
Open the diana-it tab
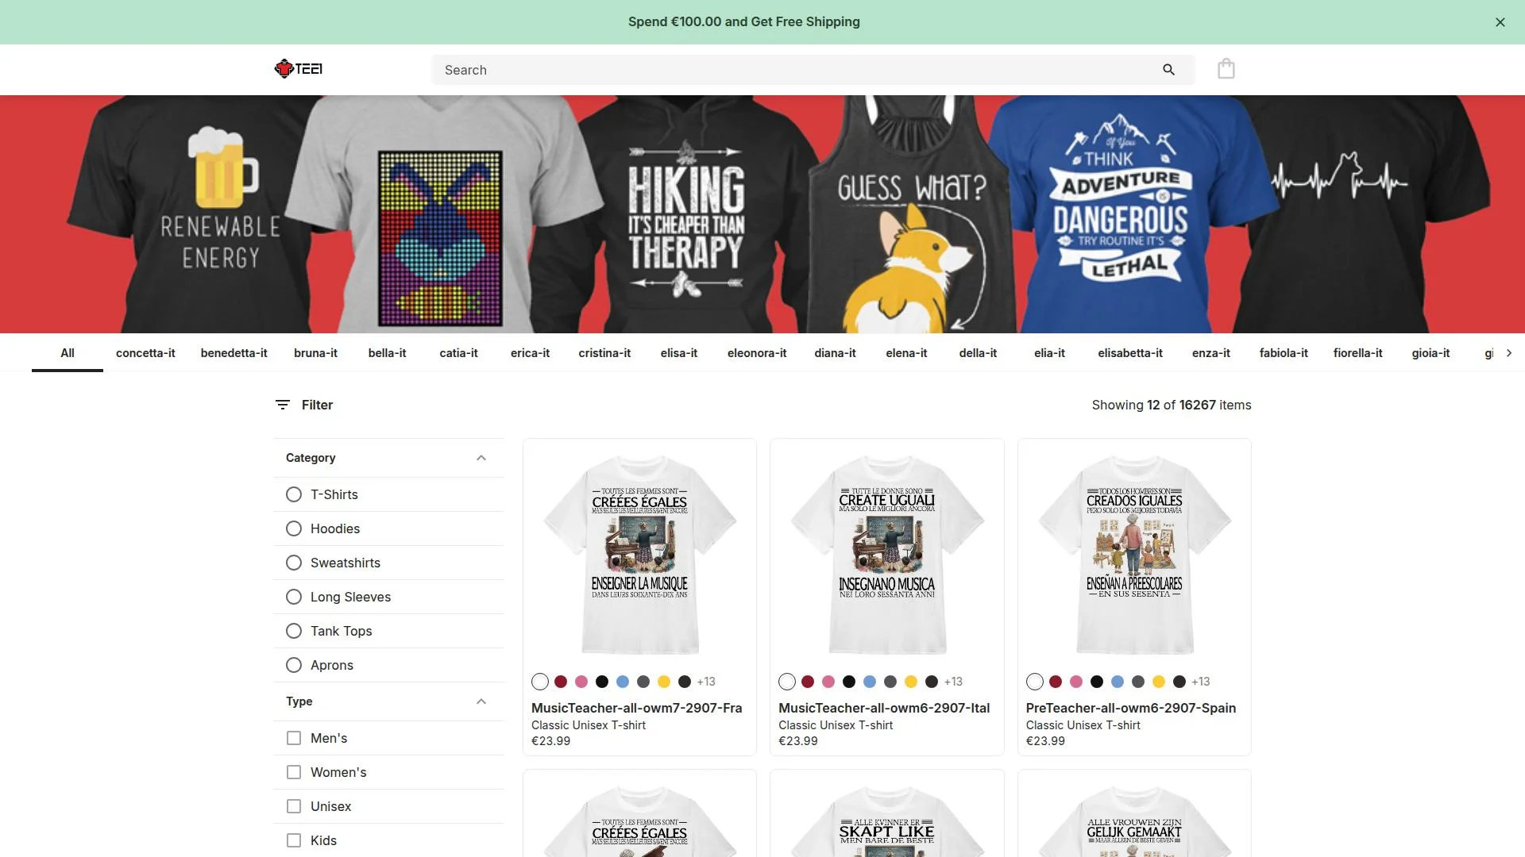click(835, 353)
